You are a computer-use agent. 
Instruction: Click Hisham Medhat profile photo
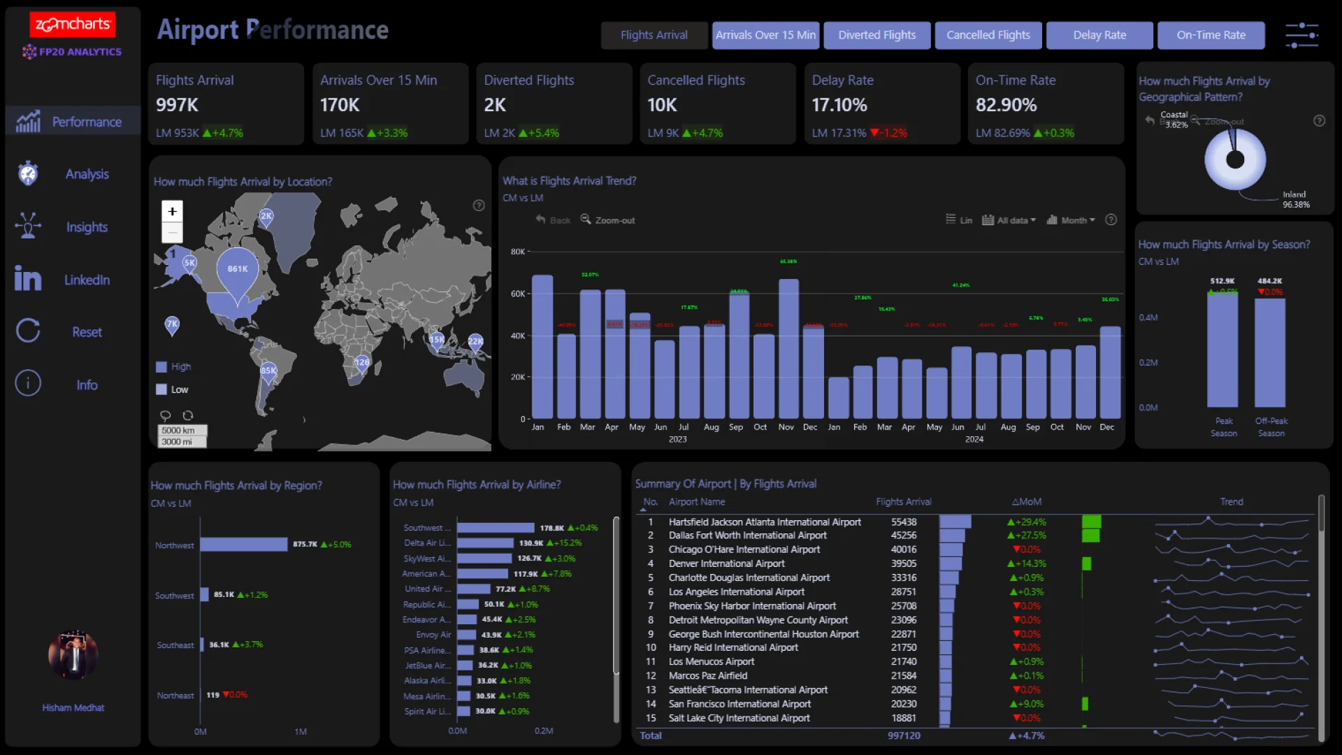click(73, 655)
